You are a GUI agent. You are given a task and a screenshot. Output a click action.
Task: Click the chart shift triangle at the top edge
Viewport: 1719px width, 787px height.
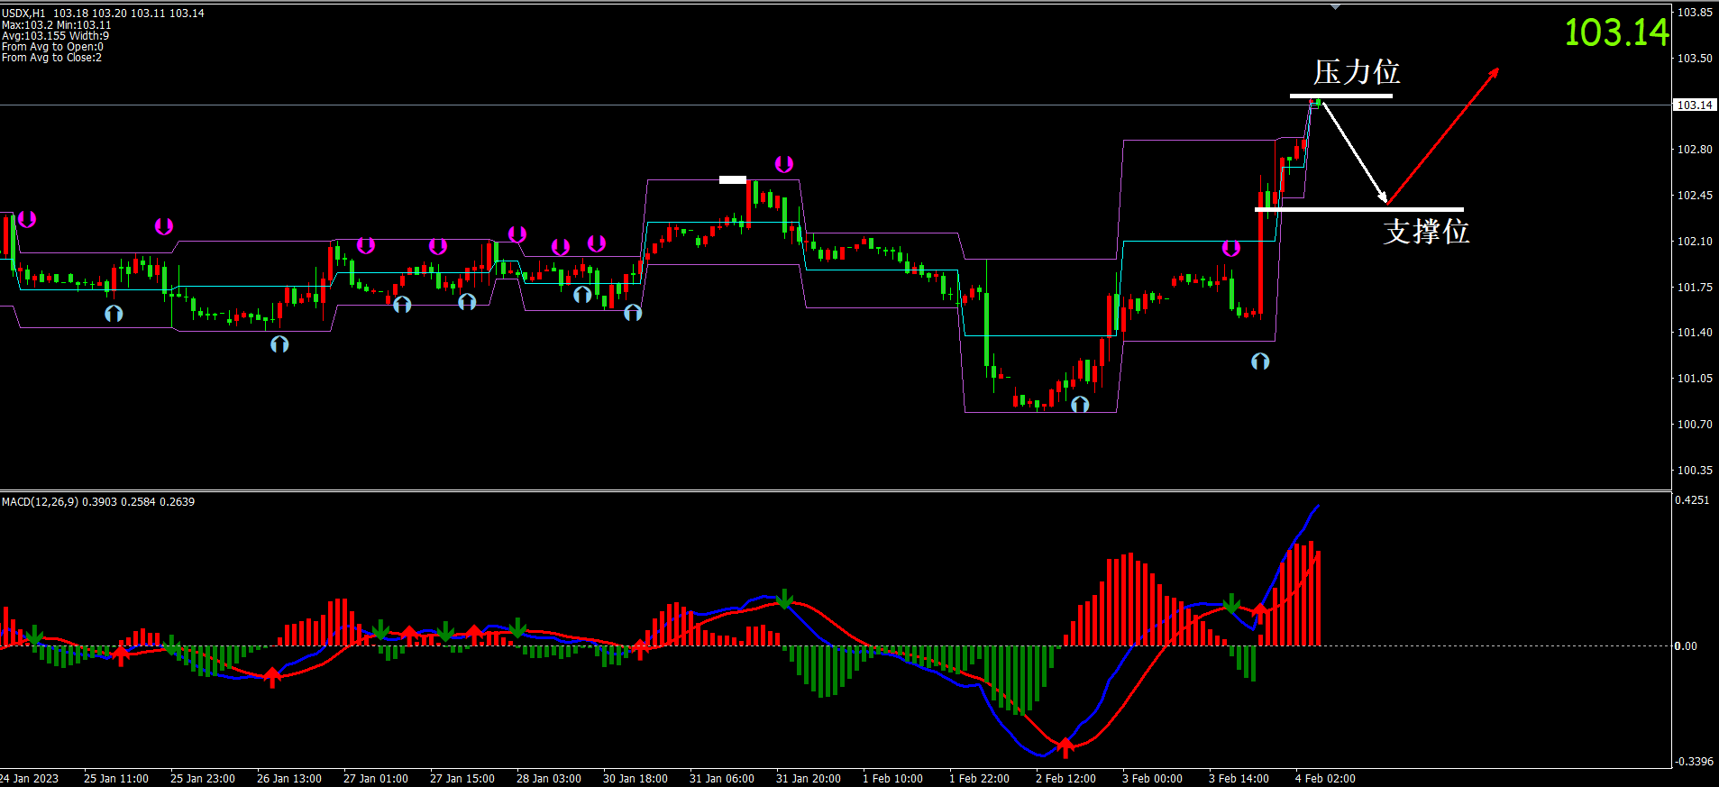point(1335,7)
